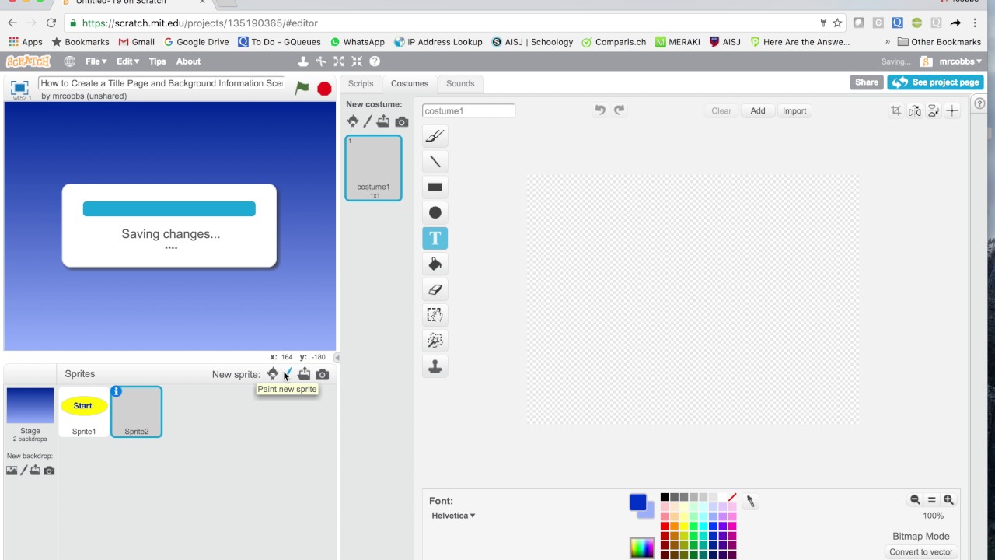Upload costume from file
995x560 pixels.
tap(383, 121)
